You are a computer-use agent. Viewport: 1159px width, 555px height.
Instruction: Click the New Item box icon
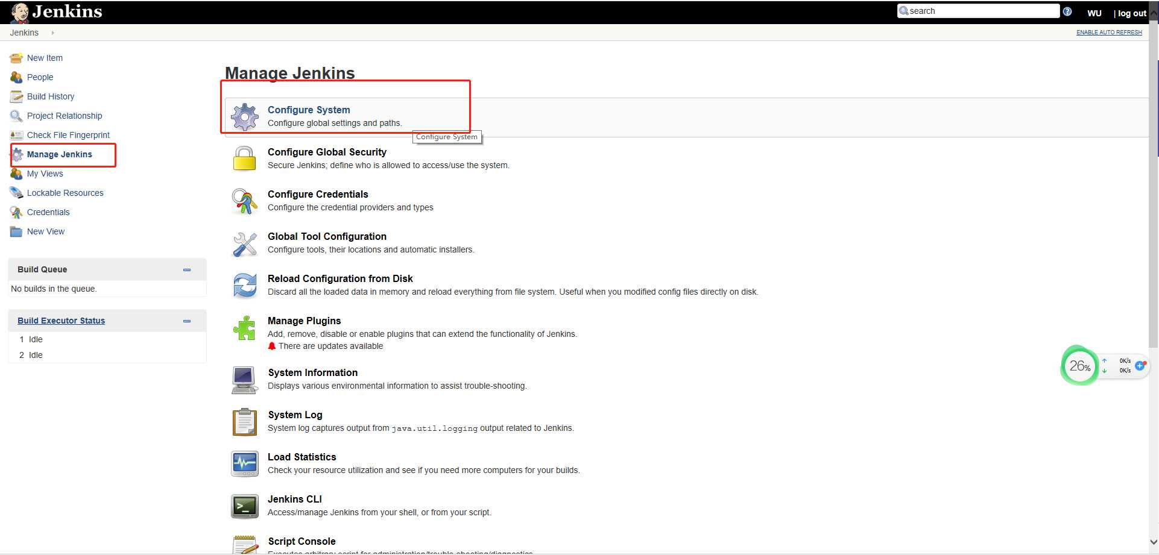click(x=16, y=58)
